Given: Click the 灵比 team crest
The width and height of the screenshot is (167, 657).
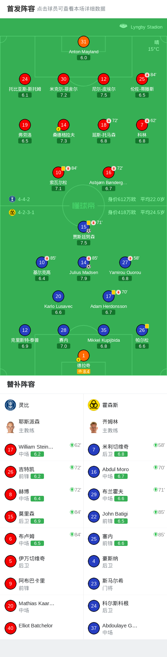Looking at the screenshot, I should click(x=11, y=405).
